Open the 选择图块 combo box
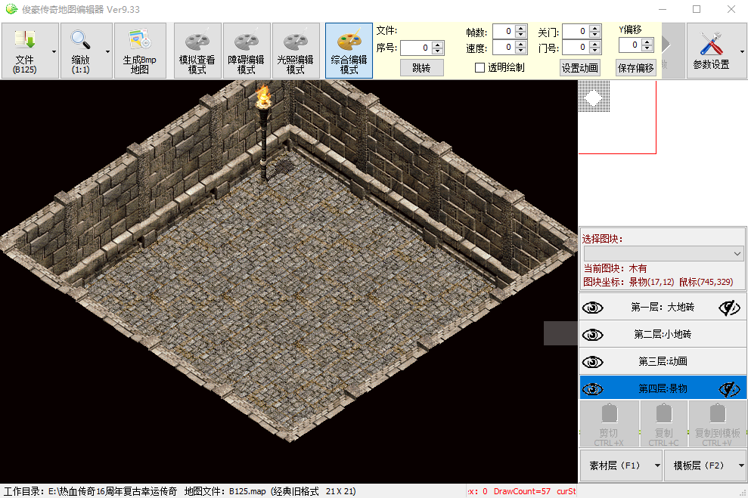748x498 pixels. (x=663, y=253)
